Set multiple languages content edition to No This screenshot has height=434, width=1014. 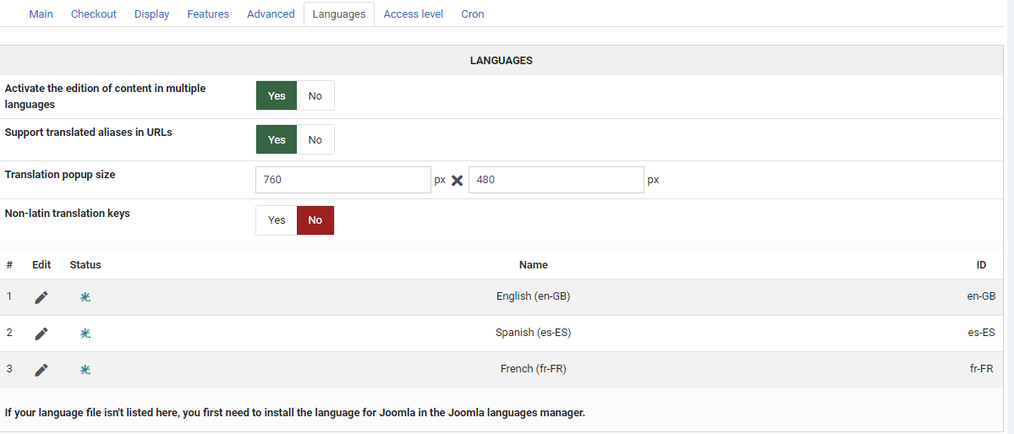coord(315,95)
